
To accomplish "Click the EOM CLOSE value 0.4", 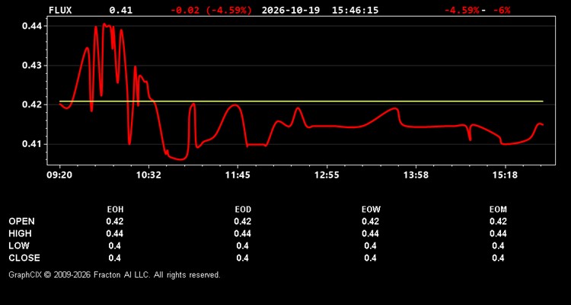I will click(498, 258).
